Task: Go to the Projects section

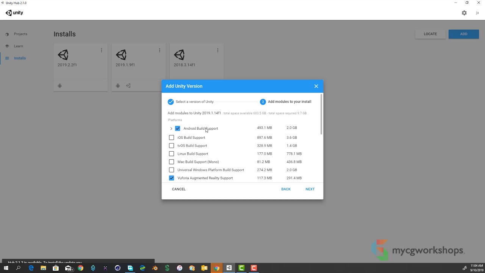Action: tap(20, 34)
